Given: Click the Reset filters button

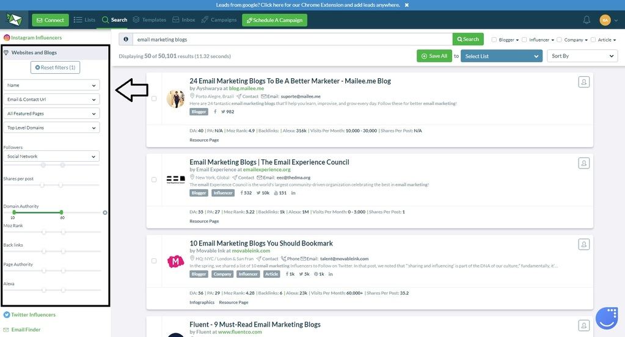Looking at the screenshot, I should click(x=55, y=67).
